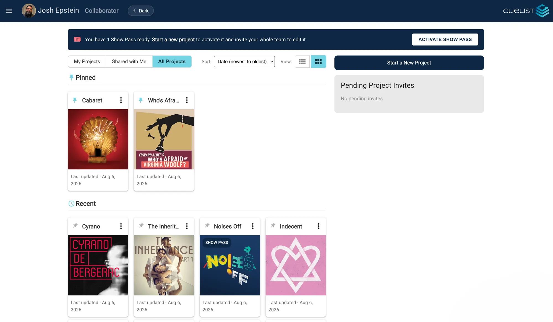This screenshot has height=322, width=553.
Task: Click Start a New Project button
Action: (x=409, y=63)
